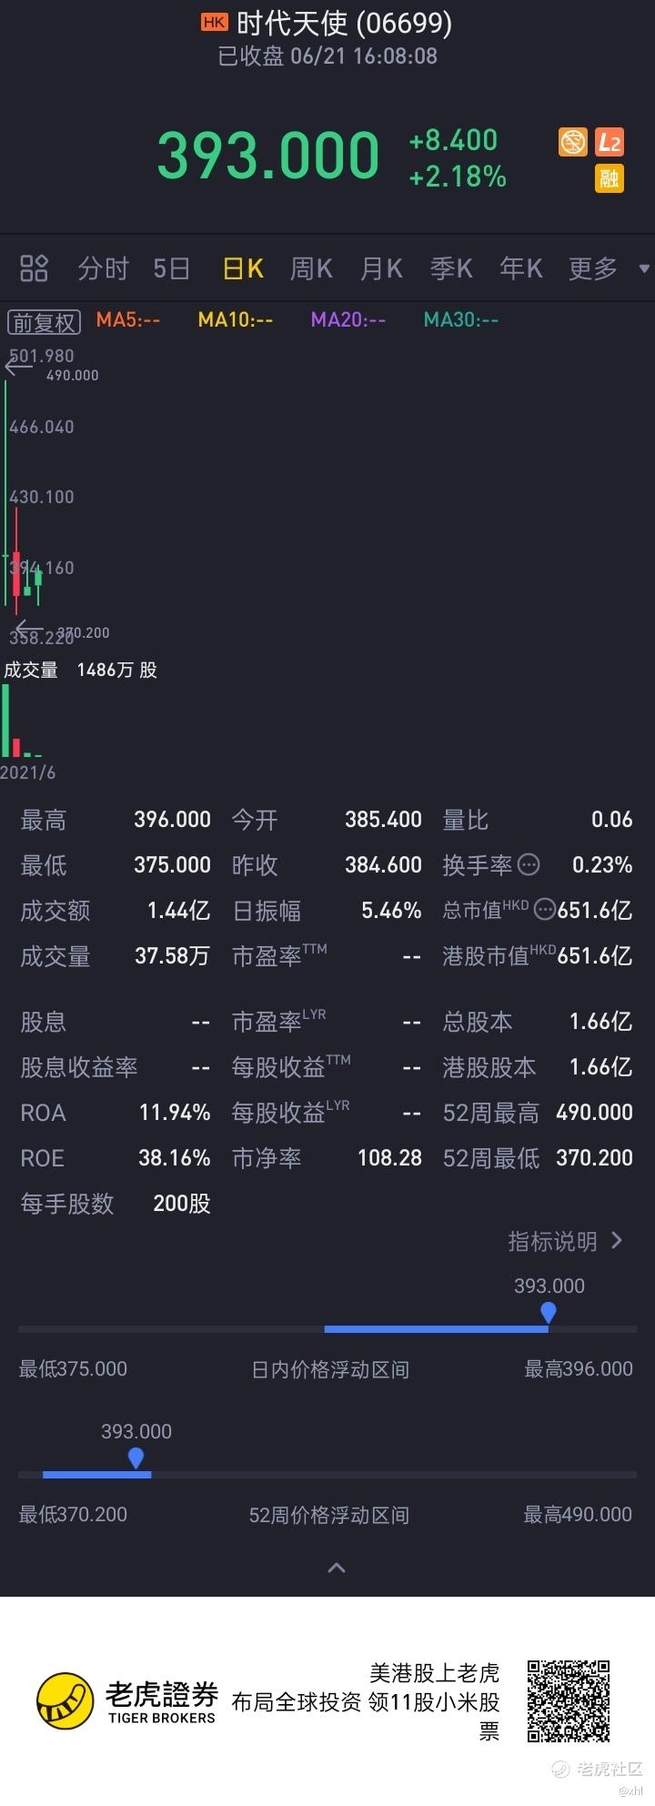This screenshot has width=655, height=1806.
Task: Switch to the 分时 intraday tab
Action: (x=103, y=268)
